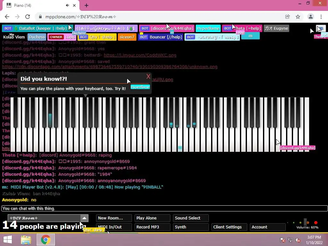Image resolution: width=328 pixels, height=246 pixels.
Task: Select Qhy [ qhelp ] bot user
Action: pos(97,37)
